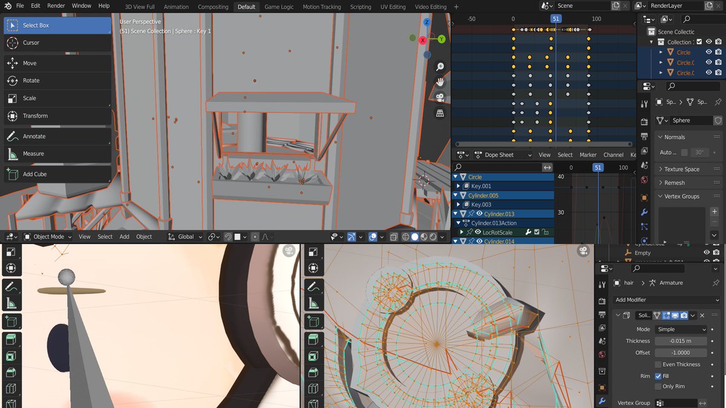The image size is (726, 408).
Task: Click the Thickness value field
Action: pos(681,341)
